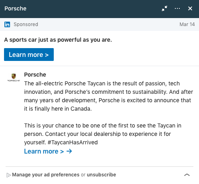Close the Porsche conversation panel
Screen dimensions: 199x184
coord(190,8)
